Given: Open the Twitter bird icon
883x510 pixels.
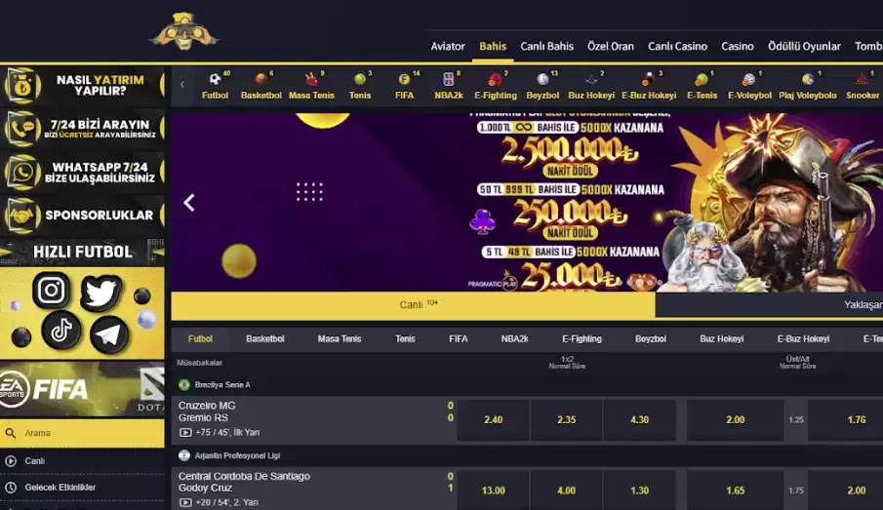Looking at the screenshot, I should pos(100,293).
